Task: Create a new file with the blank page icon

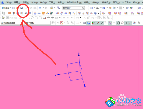Action: click(13, 8)
